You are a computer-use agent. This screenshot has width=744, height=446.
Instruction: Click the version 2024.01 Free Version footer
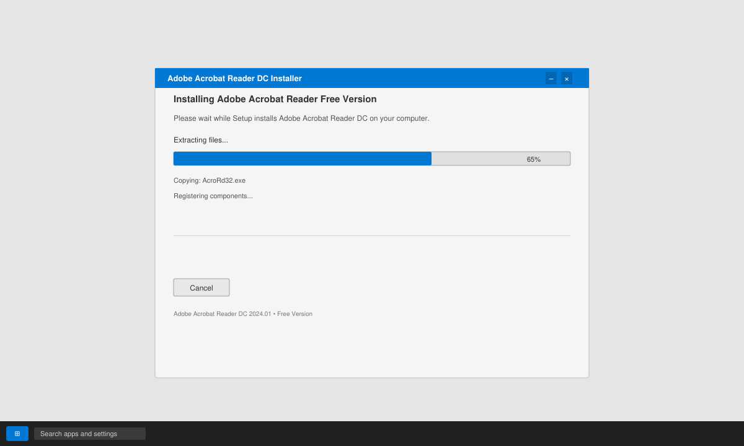pos(243,314)
